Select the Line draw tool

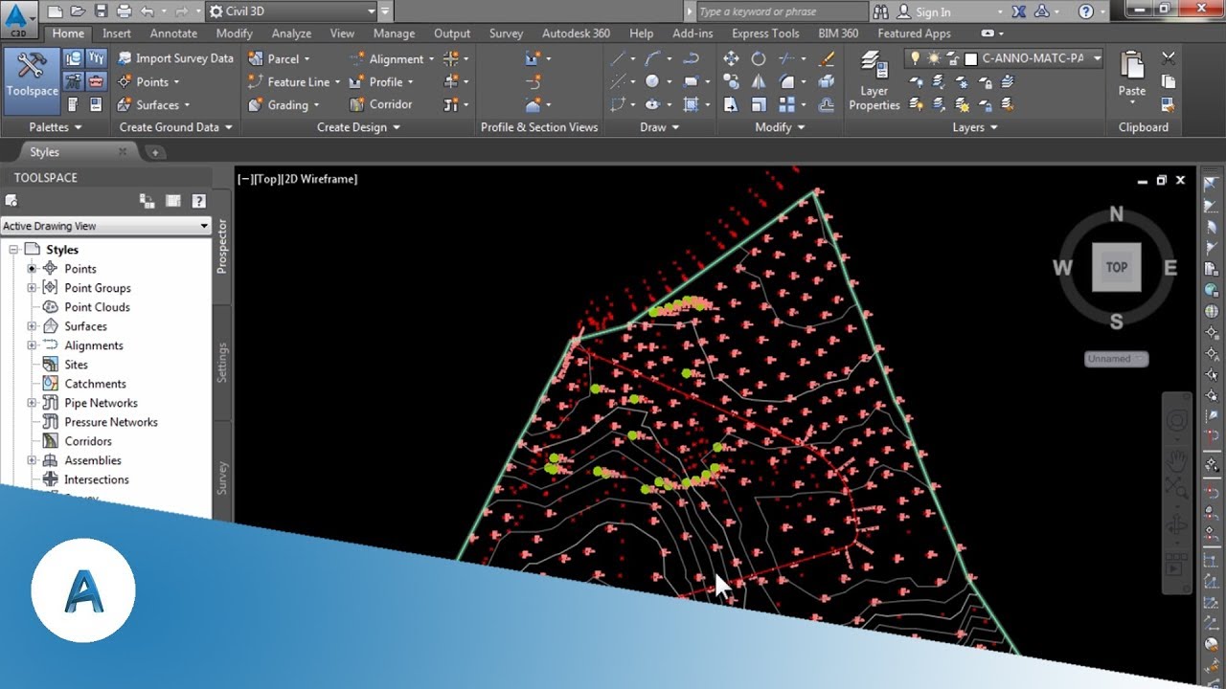coord(619,58)
